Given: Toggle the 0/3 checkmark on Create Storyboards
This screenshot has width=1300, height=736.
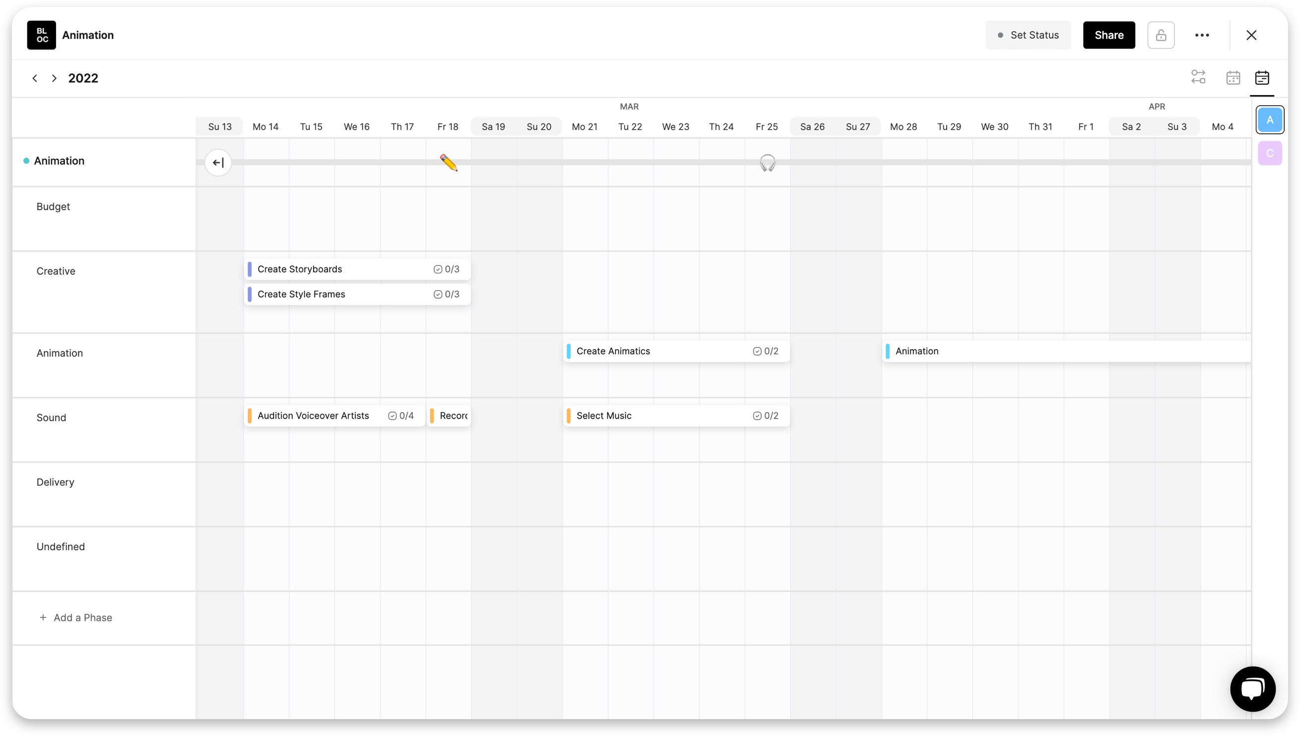Looking at the screenshot, I should [x=438, y=269].
